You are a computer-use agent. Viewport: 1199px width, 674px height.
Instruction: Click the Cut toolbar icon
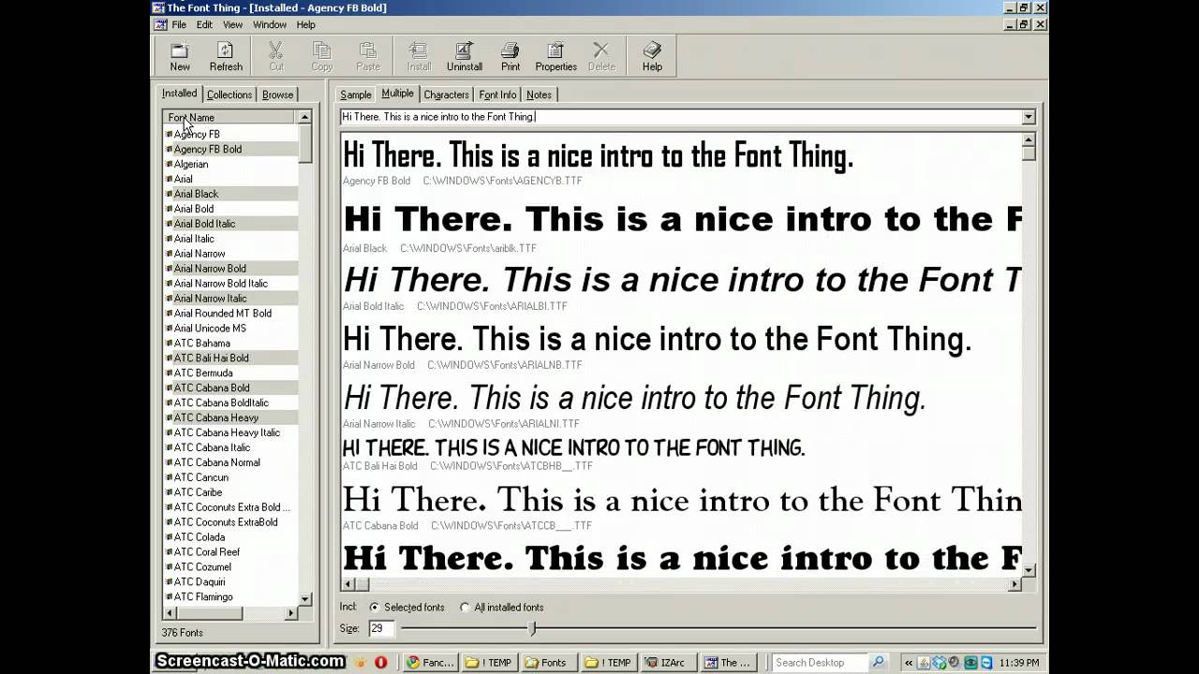click(276, 56)
